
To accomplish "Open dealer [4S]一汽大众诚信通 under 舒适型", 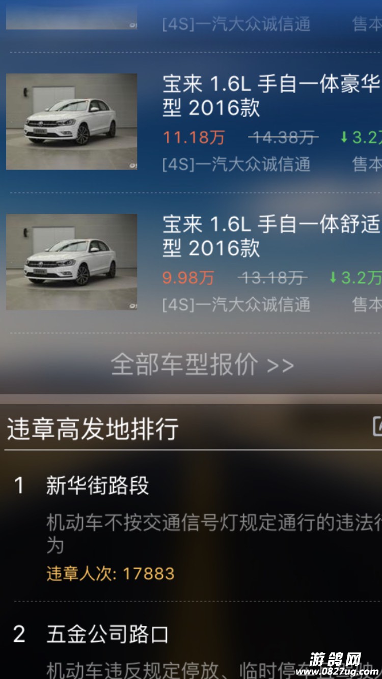I will click(x=236, y=304).
